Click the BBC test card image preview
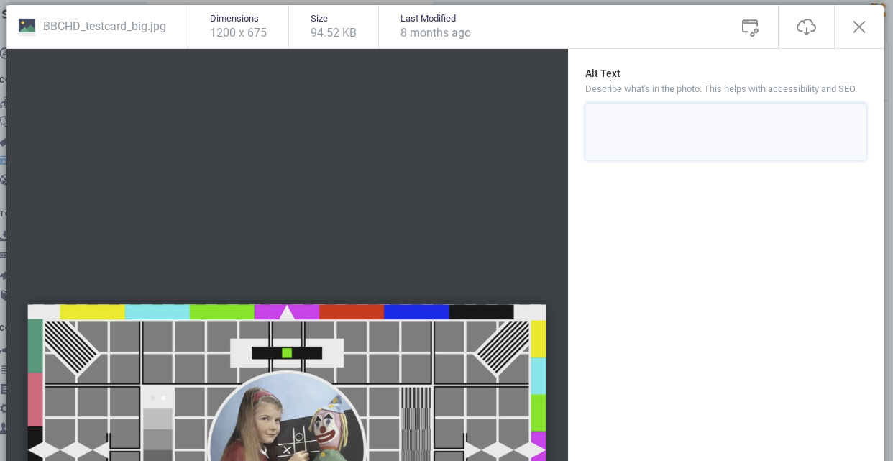Viewport: 893px width, 461px height. [287, 383]
